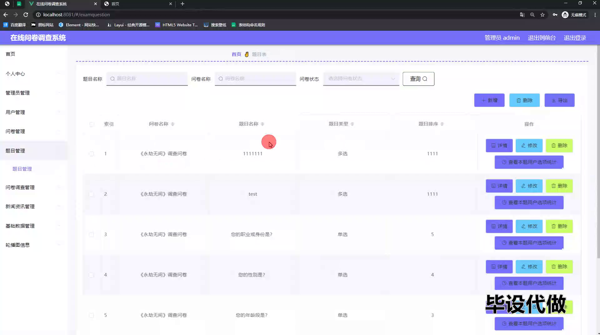Click the 新增 add button
This screenshot has height=335, width=600.
(x=489, y=100)
